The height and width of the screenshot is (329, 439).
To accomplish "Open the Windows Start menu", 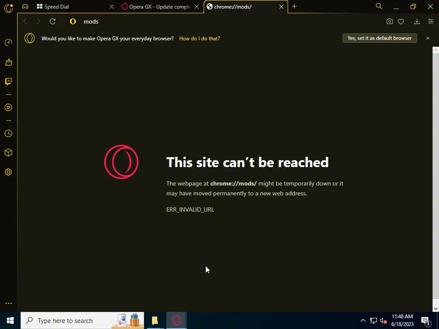I will coord(10,320).
